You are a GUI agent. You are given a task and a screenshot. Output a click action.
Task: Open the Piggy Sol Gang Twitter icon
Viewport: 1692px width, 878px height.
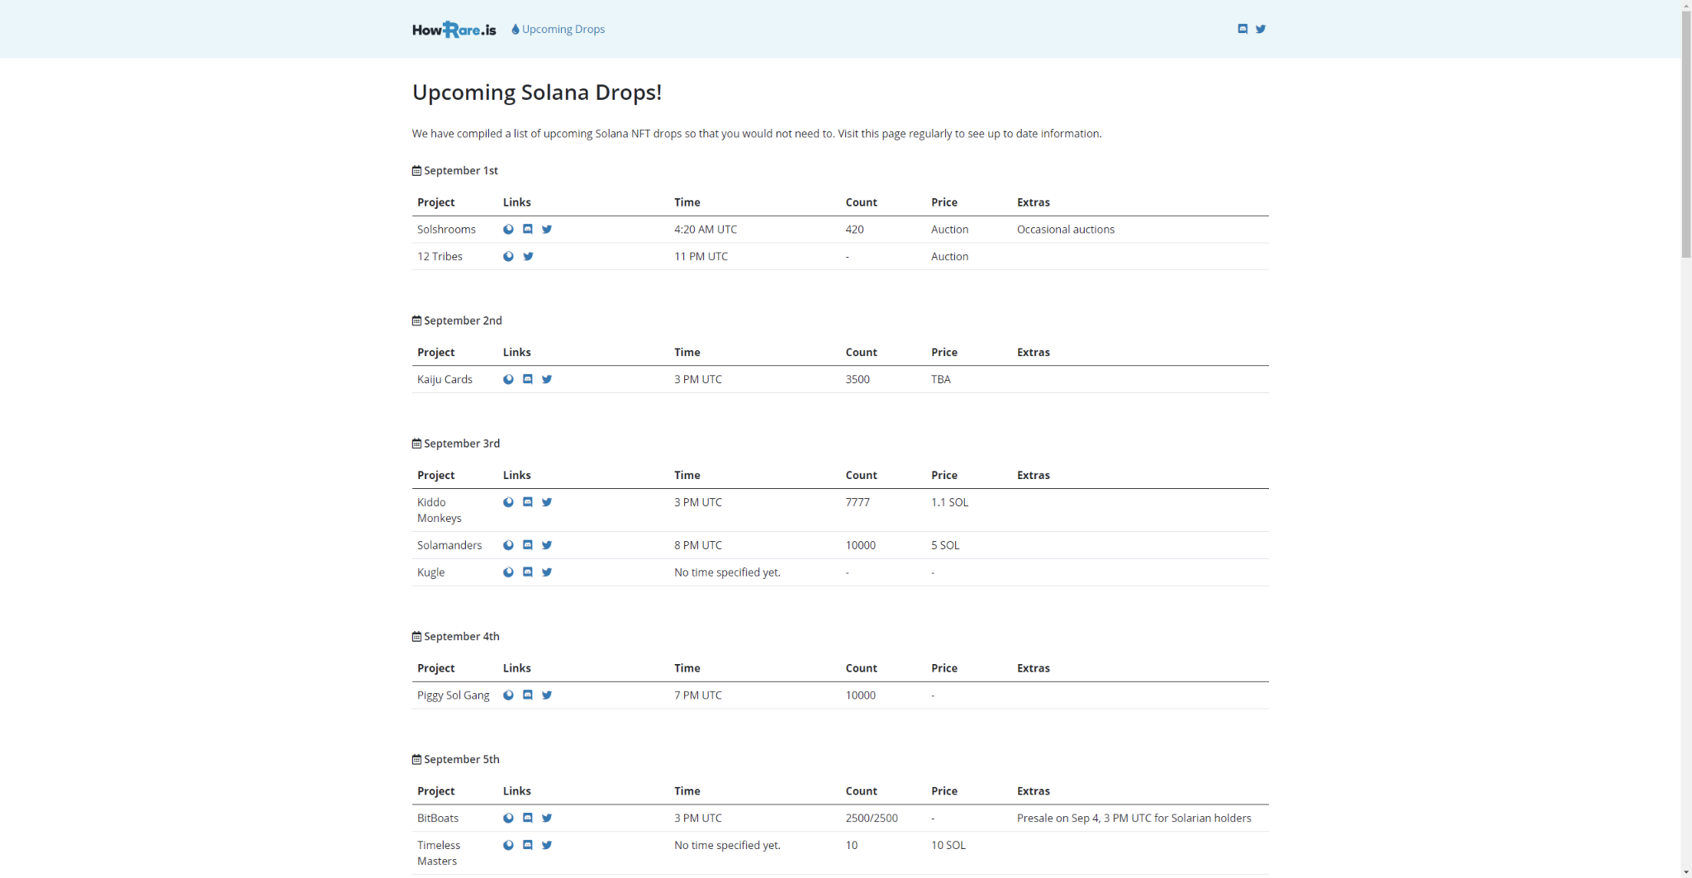(547, 695)
